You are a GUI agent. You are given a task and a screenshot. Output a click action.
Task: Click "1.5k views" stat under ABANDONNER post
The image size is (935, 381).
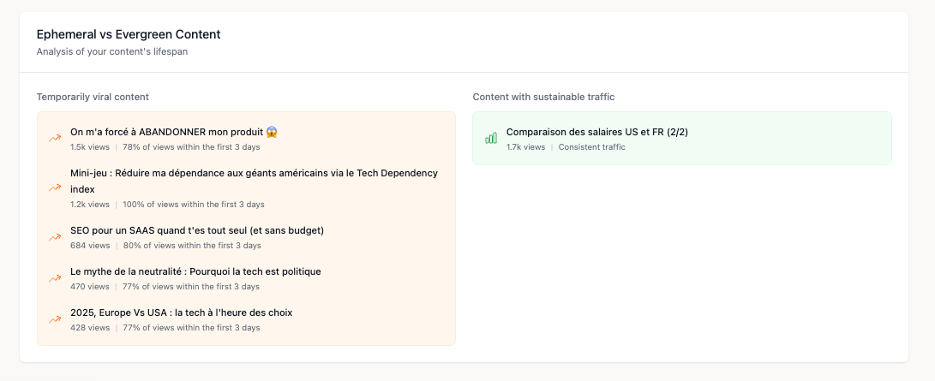coord(90,147)
